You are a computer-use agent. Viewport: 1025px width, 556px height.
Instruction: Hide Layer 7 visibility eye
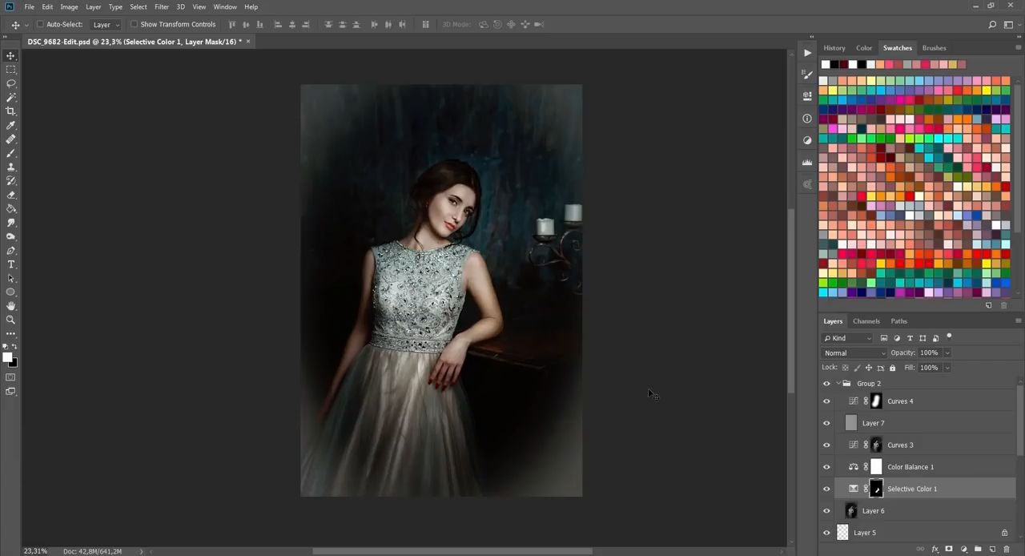click(826, 423)
